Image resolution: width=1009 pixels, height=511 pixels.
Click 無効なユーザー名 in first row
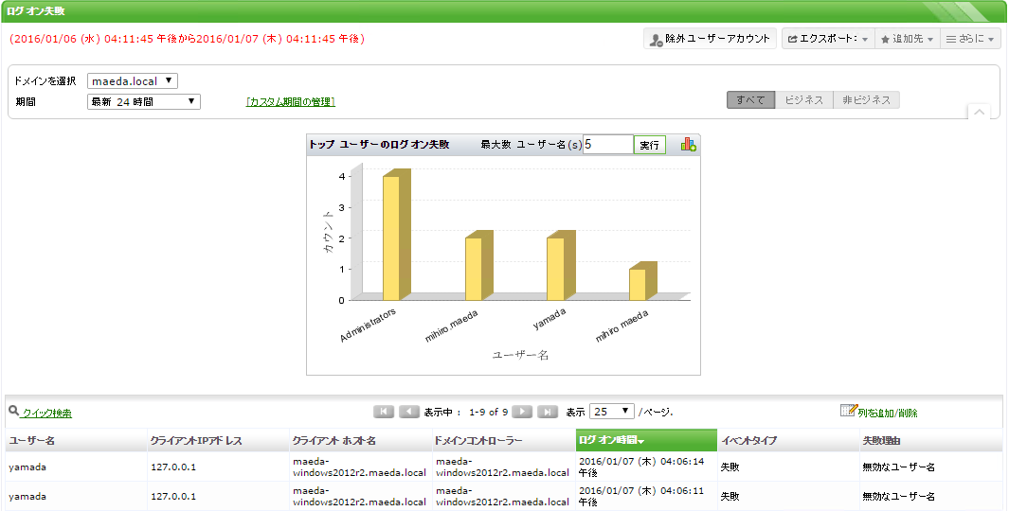pos(899,467)
